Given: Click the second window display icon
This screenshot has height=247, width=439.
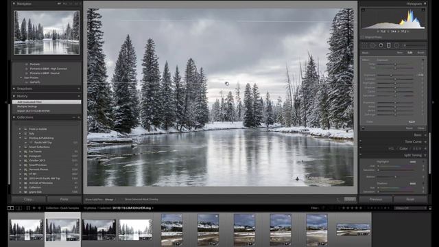Looking at the screenshot, I should click(19, 208).
